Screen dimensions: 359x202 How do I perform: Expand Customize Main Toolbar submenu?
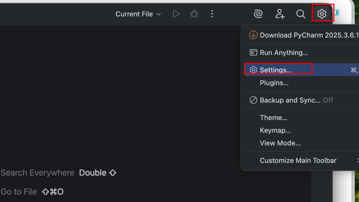pyautogui.click(x=302, y=160)
